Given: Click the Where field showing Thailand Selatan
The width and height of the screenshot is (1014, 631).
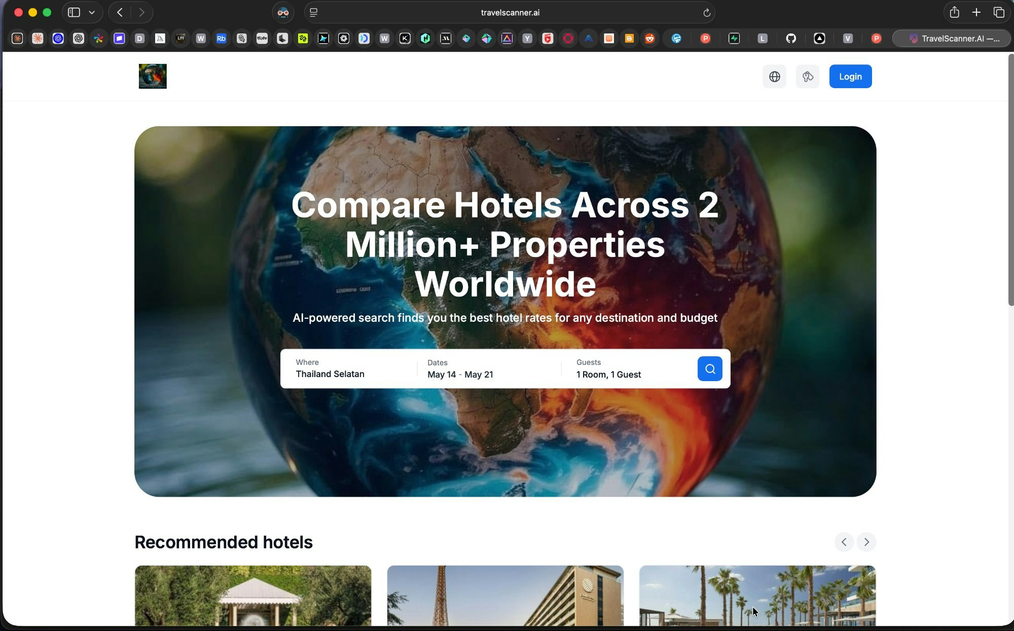Looking at the screenshot, I should (x=330, y=369).
